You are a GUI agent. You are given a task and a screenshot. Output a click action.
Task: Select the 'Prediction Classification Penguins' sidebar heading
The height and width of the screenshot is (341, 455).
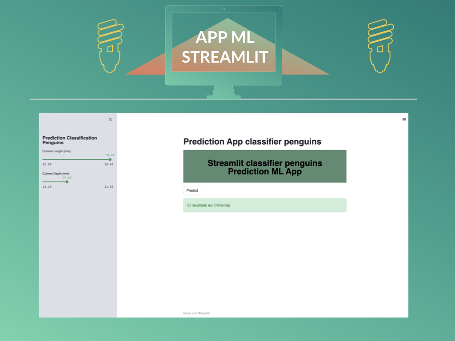click(69, 140)
